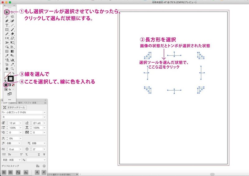
Task: Click the 12 pt font size stepper
Action: pyautogui.click(x=7, y=123)
